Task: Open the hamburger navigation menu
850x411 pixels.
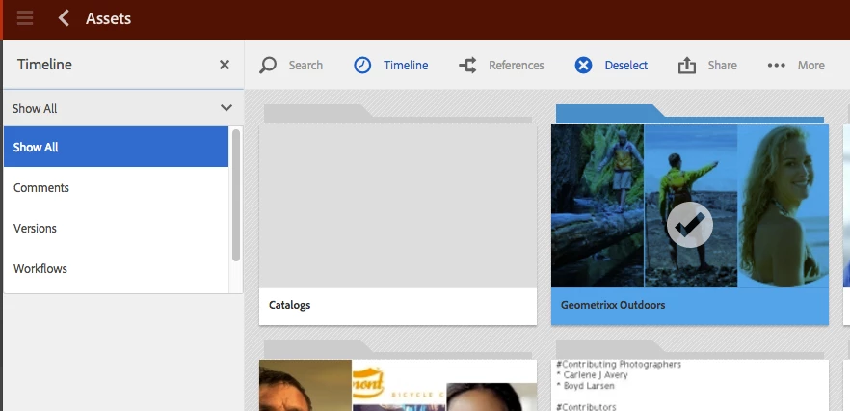Action: [25, 18]
